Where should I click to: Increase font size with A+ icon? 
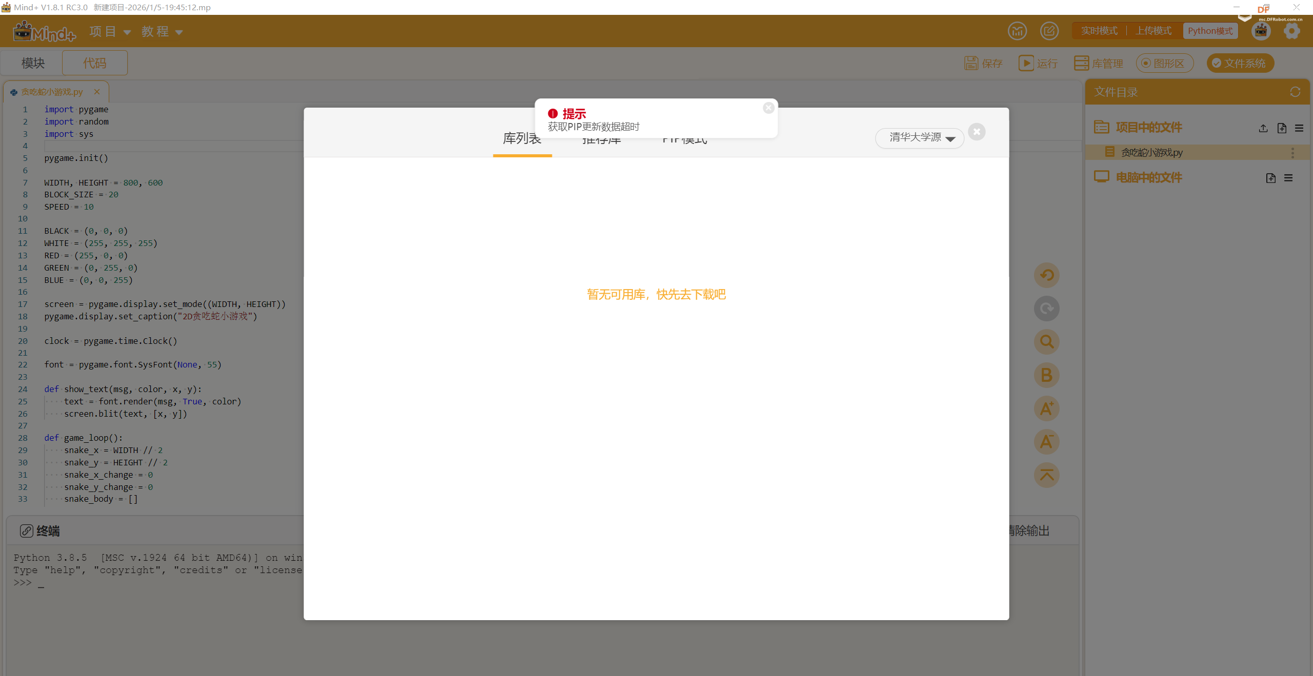point(1046,408)
